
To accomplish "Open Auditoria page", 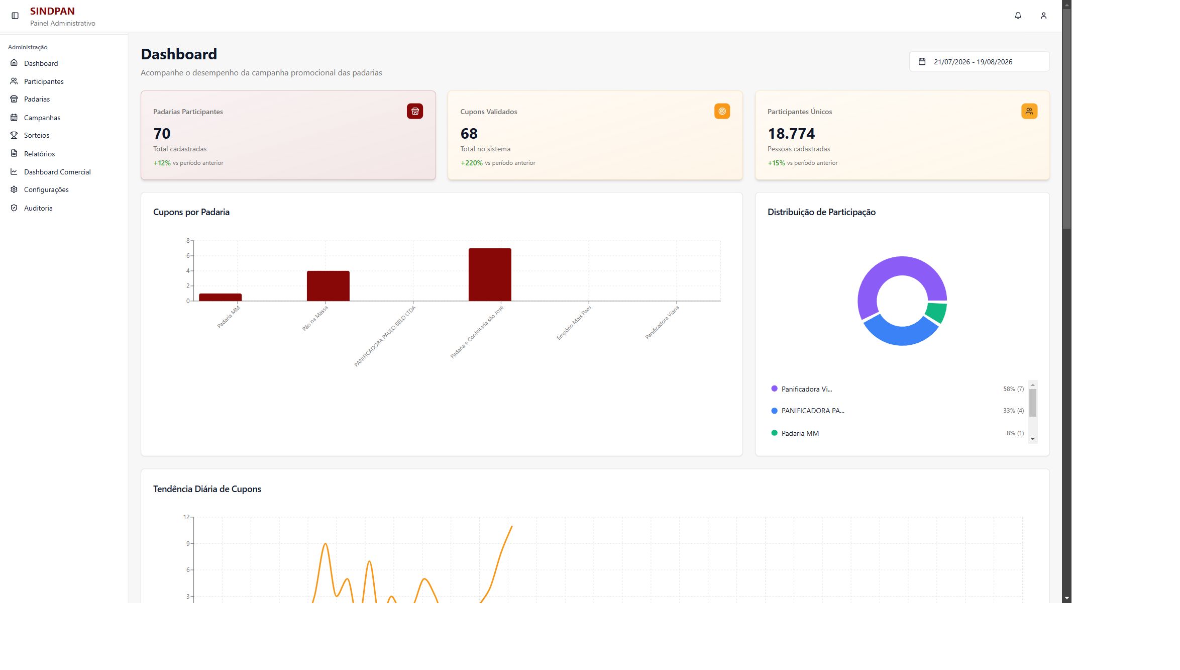I will (64, 208).
